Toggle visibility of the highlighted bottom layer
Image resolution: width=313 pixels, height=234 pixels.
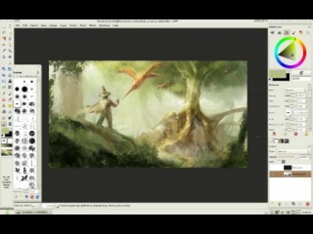coord(273,174)
